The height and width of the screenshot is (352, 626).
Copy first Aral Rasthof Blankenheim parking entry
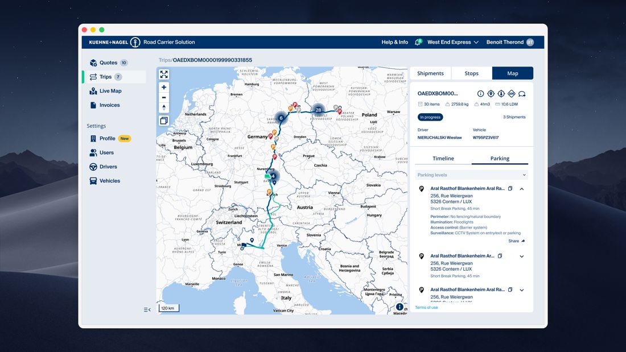tap(510, 188)
